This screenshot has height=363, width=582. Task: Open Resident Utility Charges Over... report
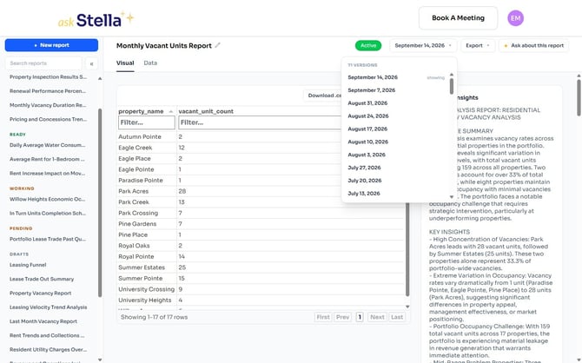[x=48, y=350]
